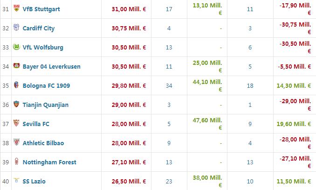This screenshot has width=316, height=190.
Task: Click Tianjin Quanjian's -29,00 Mill. € balance
Action: tap(295, 105)
